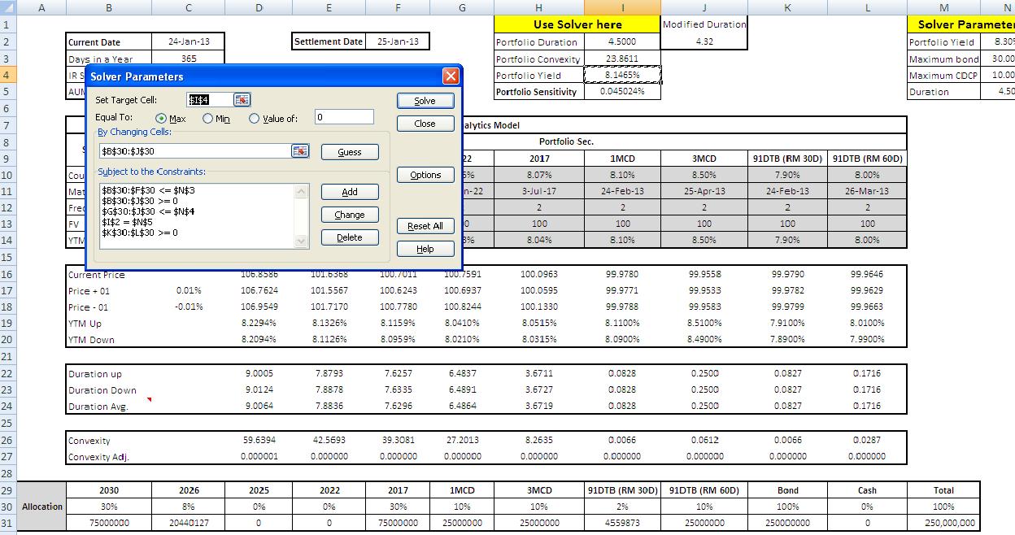Add a new constraint
The width and height of the screenshot is (1015, 535).
pos(350,192)
